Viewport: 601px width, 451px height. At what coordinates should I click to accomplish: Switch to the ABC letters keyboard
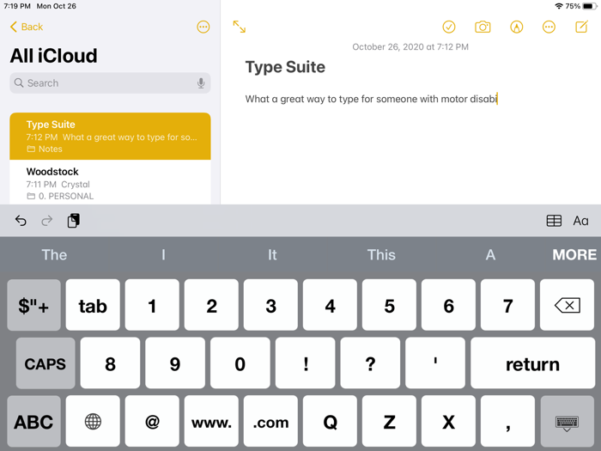coord(33,422)
